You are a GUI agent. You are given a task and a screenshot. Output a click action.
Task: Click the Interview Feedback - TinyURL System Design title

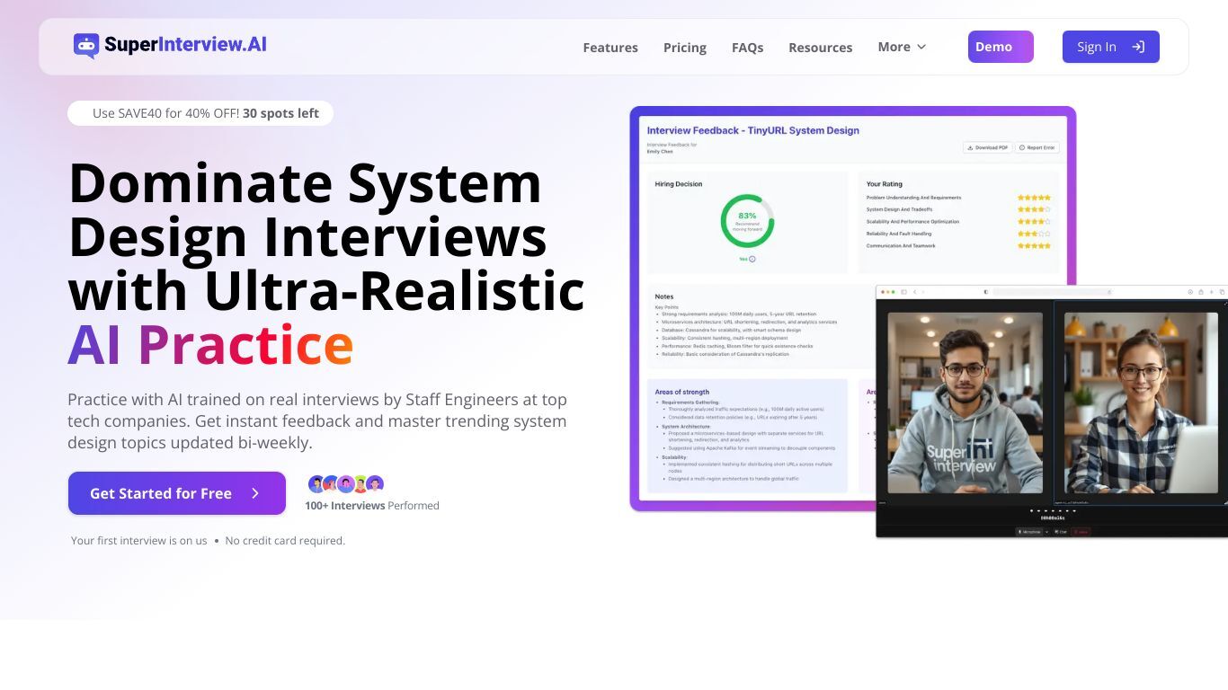[753, 130]
